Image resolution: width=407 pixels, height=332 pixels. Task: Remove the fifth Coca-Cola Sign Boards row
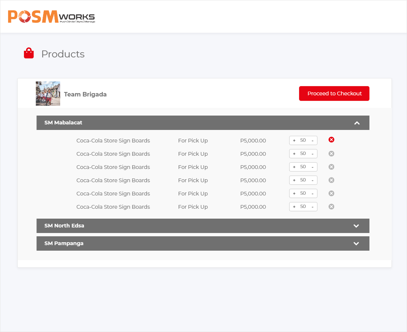pos(331,193)
